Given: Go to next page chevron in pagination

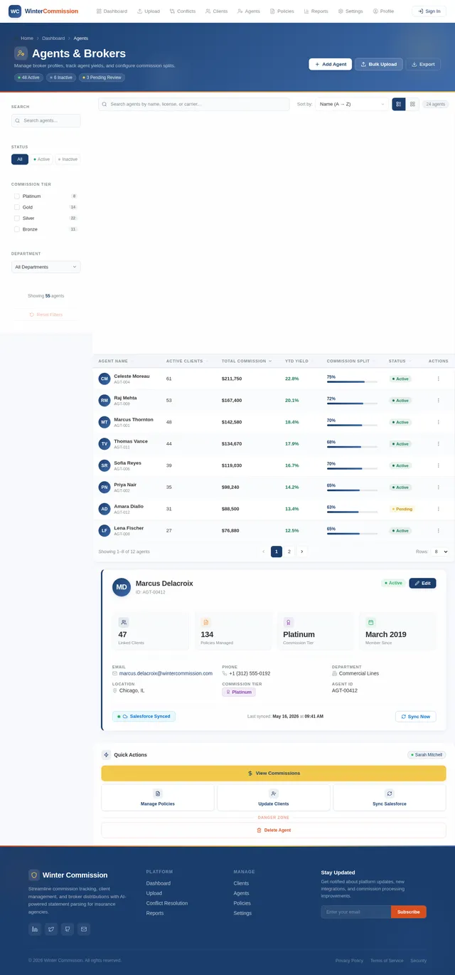Looking at the screenshot, I should coord(301,552).
